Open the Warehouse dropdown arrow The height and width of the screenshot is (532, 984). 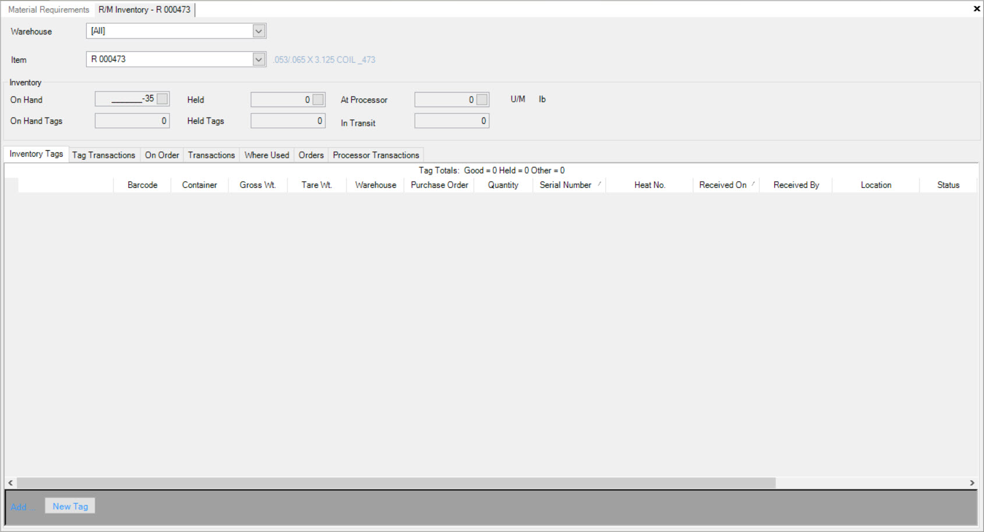259,31
